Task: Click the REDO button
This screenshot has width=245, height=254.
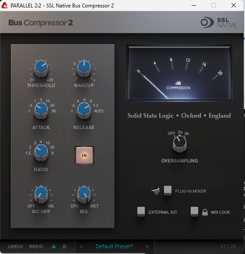Action: [36, 247]
